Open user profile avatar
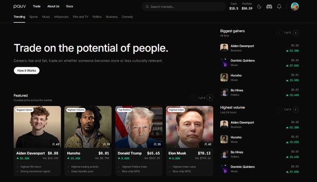The height and width of the screenshot is (182, 317). tap(295, 7)
